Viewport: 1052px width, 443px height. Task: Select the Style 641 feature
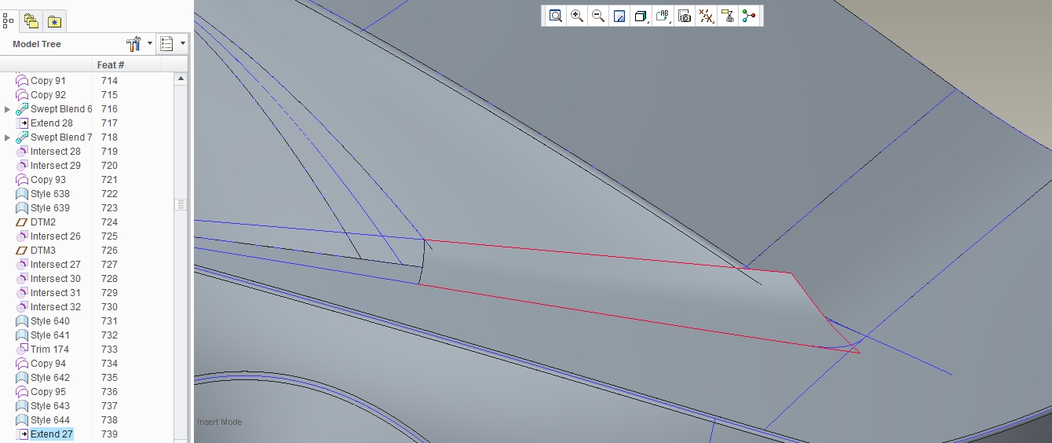(49, 335)
